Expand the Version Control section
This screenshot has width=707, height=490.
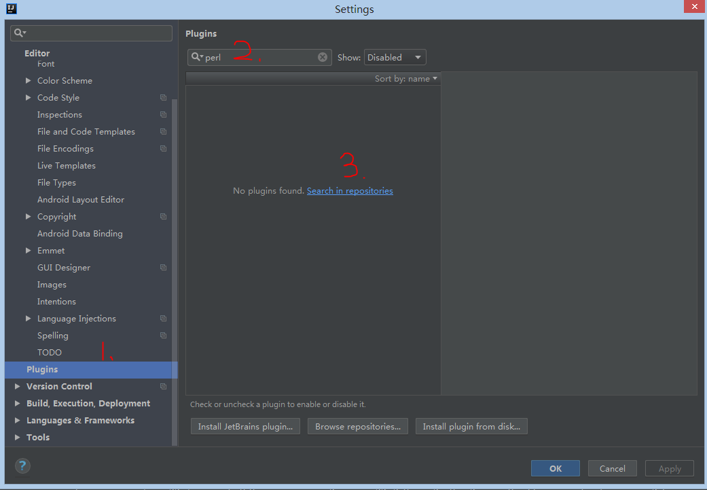(17, 386)
